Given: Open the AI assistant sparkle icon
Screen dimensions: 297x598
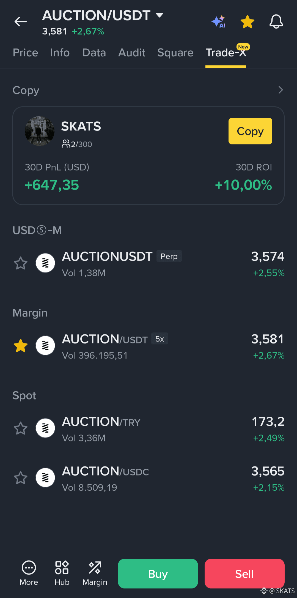Looking at the screenshot, I should click(219, 21).
